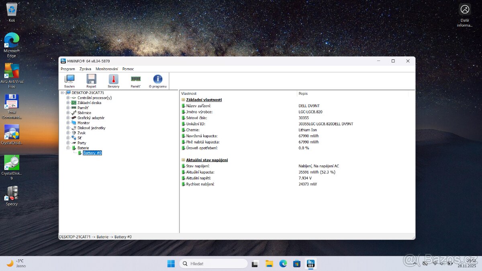The height and width of the screenshot is (271, 482).
Task: Collapse the Baterie tree branch
Action: tap(68, 148)
